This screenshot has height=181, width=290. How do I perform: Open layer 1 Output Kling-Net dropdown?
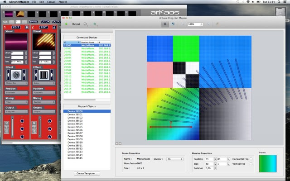coord(16,112)
